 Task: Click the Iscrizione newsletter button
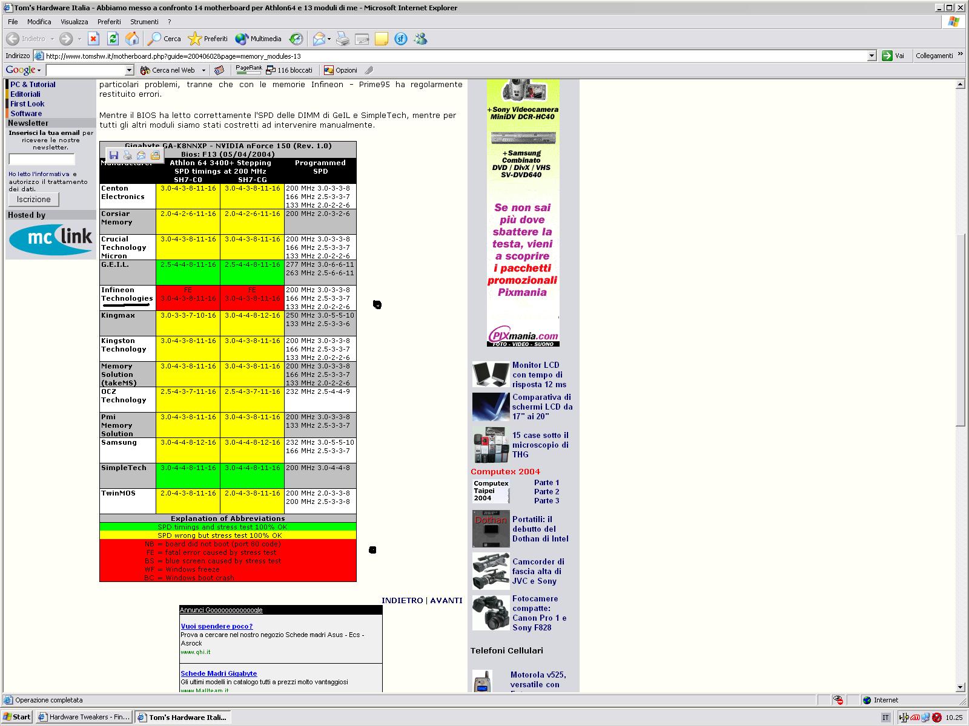click(x=34, y=199)
